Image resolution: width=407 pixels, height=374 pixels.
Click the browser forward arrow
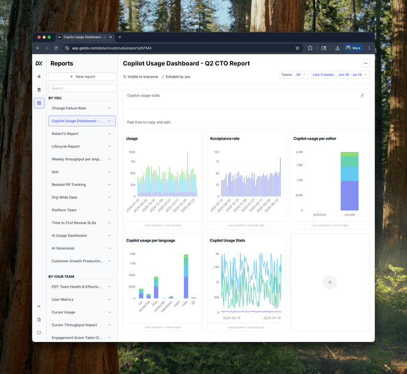[47, 48]
